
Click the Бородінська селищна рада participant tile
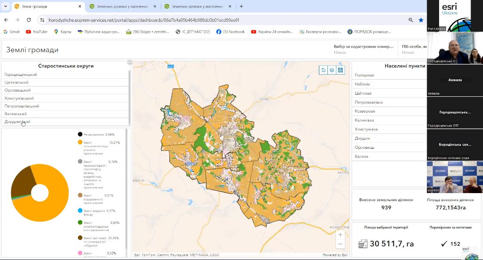455,144
